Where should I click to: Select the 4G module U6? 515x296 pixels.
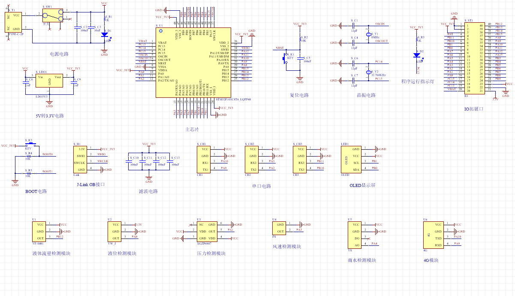[x=434, y=235]
